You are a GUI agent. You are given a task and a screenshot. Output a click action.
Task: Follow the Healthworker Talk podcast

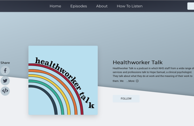[126, 99]
